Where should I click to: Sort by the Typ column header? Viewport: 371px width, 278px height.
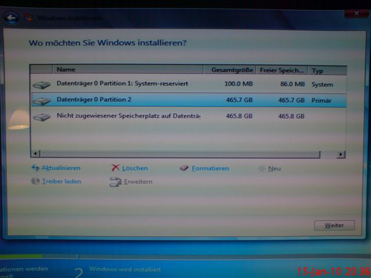pyautogui.click(x=327, y=71)
